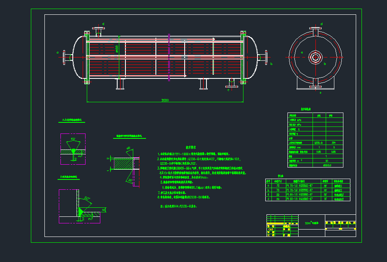Click the 0.85 weld coefficient value cell
387x262 pixels.
point(319,151)
